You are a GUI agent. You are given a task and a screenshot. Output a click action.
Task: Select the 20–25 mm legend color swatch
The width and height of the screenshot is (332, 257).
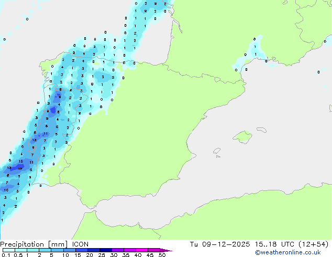[x=93, y=250]
